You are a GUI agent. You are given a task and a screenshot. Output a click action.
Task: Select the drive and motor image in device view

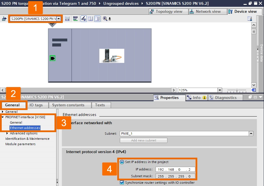[x=112, y=56]
